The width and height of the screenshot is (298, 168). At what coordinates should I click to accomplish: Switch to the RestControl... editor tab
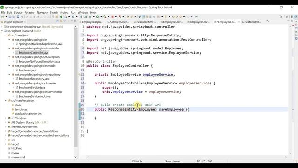pyautogui.click(x=252, y=22)
